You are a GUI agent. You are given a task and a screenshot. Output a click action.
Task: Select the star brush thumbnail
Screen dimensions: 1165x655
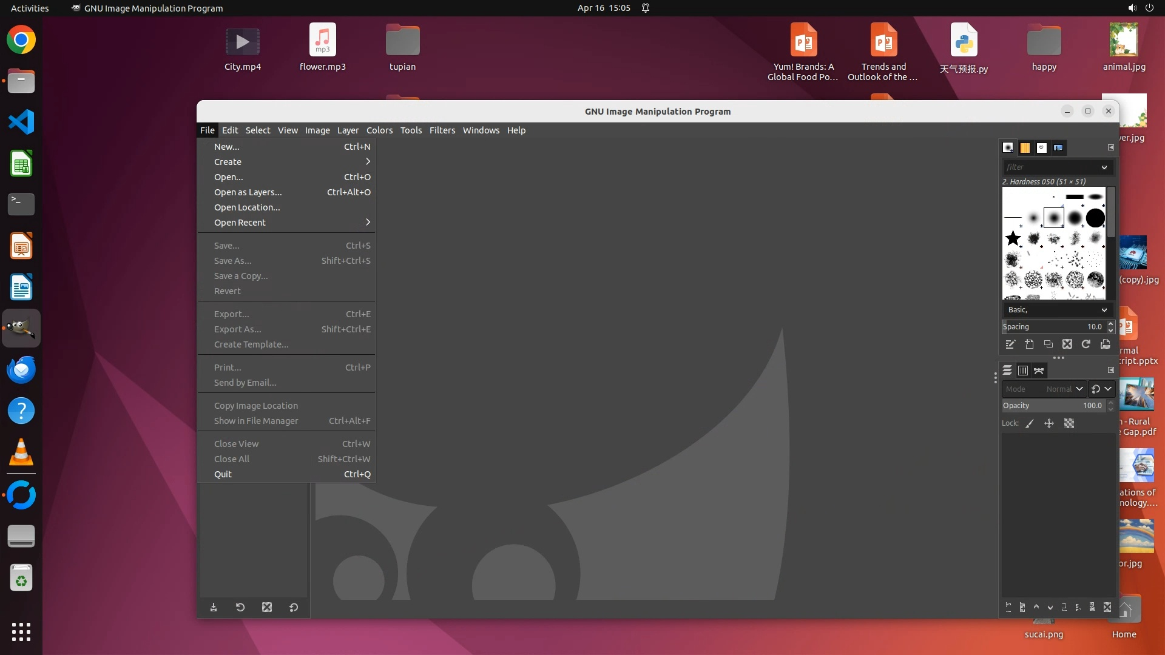1013,238
